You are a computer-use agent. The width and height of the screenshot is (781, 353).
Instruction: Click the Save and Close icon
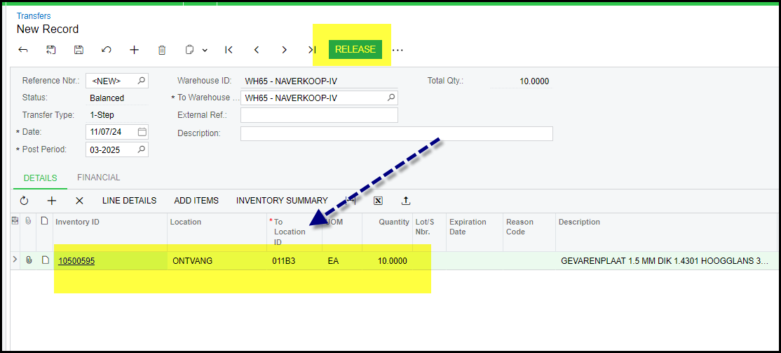coord(51,50)
